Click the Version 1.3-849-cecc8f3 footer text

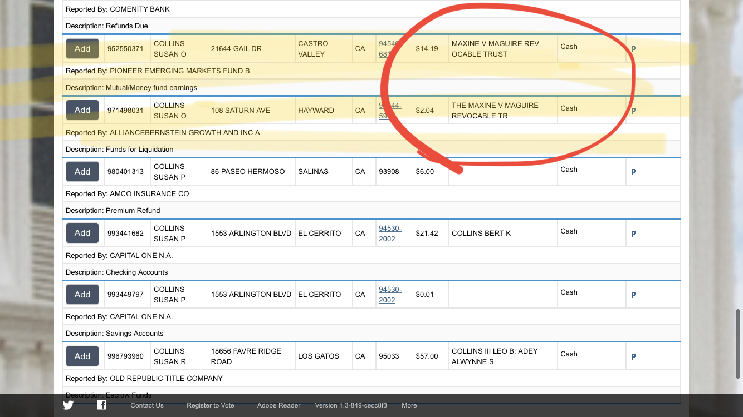[351, 405]
